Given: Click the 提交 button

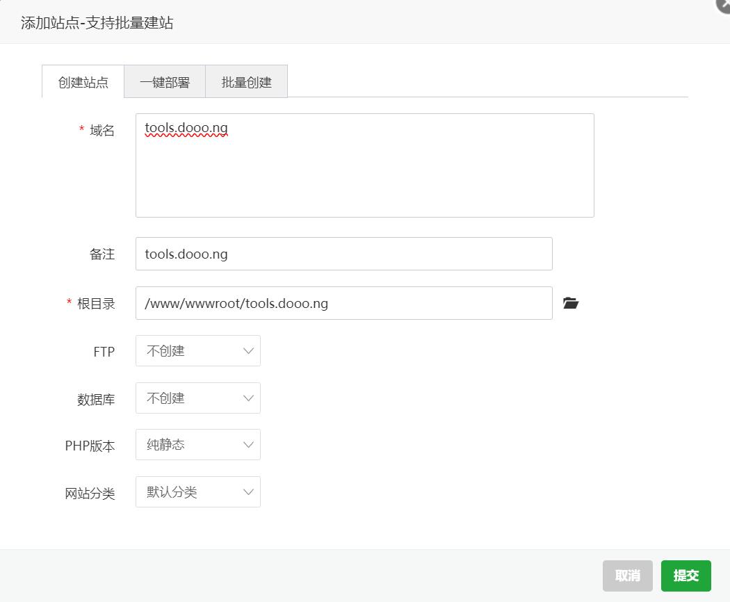Looking at the screenshot, I should (x=686, y=576).
